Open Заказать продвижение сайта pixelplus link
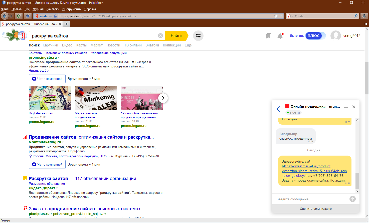The image size is (369, 223). pos(86,209)
